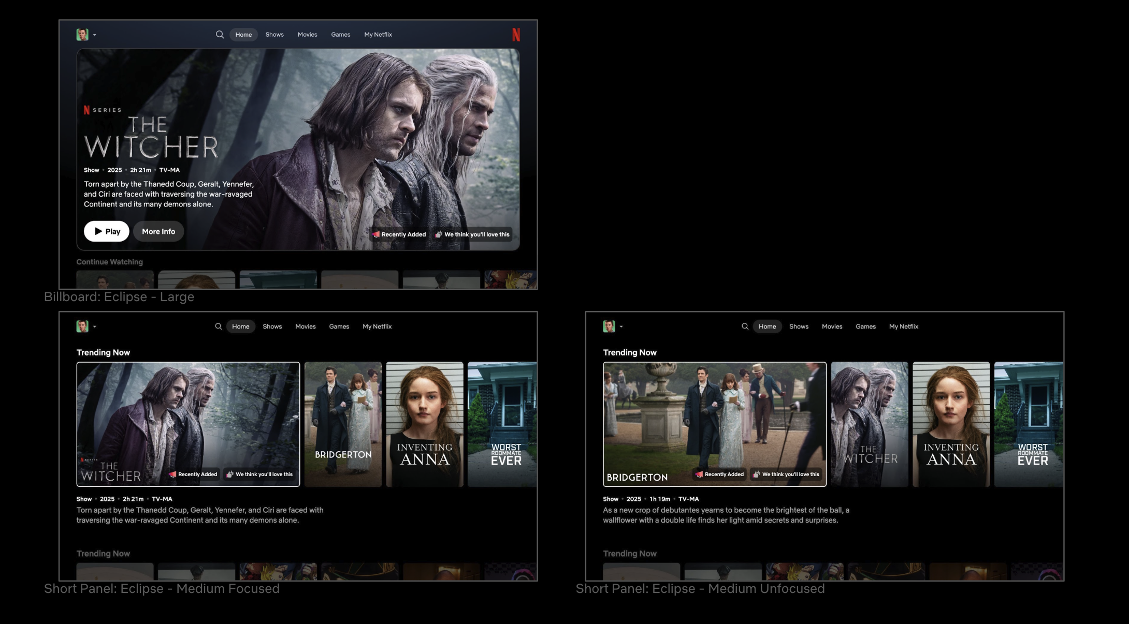This screenshot has height=624, width=1129.
Task: Select Shows tab in Billboard Large mockup
Action: click(274, 35)
